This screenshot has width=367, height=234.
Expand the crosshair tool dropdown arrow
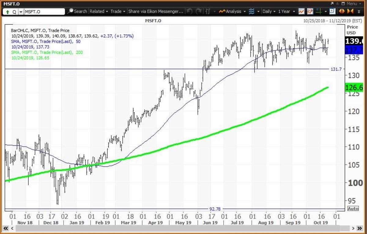coord(325,11)
